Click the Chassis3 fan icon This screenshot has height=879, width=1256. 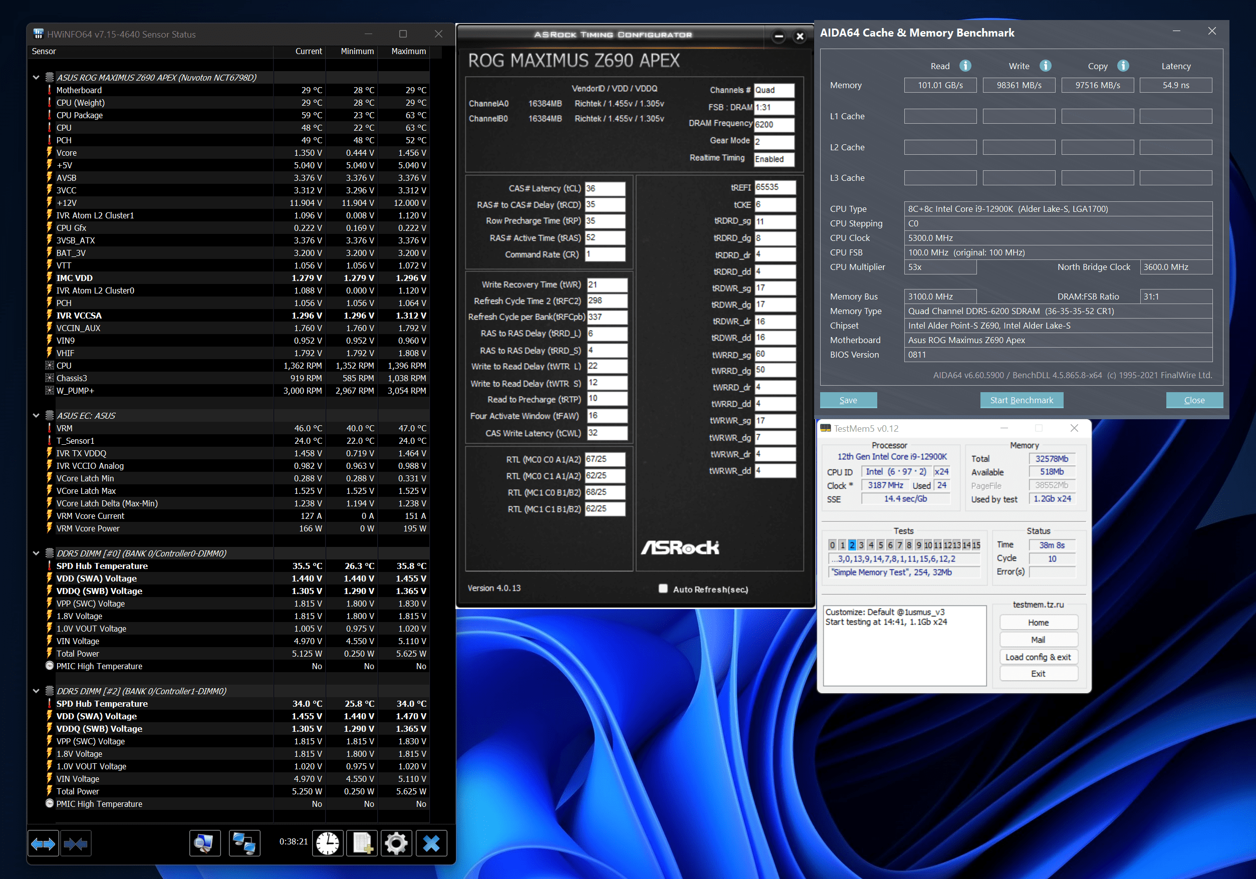(49, 378)
